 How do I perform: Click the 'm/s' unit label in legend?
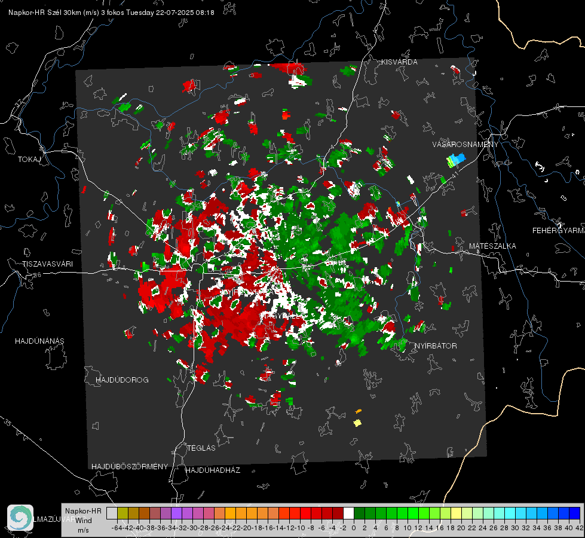[83, 530]
